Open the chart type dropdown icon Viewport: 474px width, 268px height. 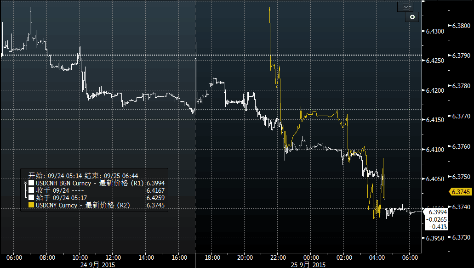pyautogui.click(x=407, y=7)
